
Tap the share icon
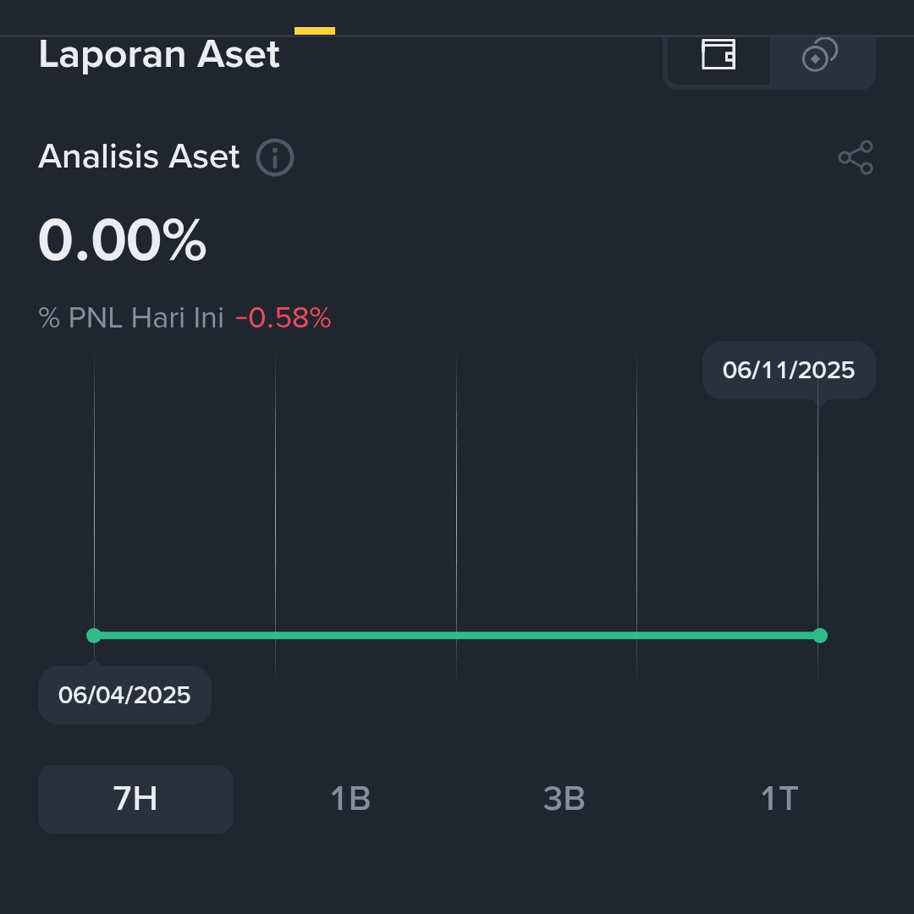[x=856, y=157]
